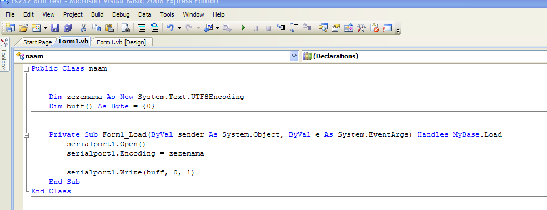Open the Debug menu
547x210 pixels.
(x=121, y=14)
